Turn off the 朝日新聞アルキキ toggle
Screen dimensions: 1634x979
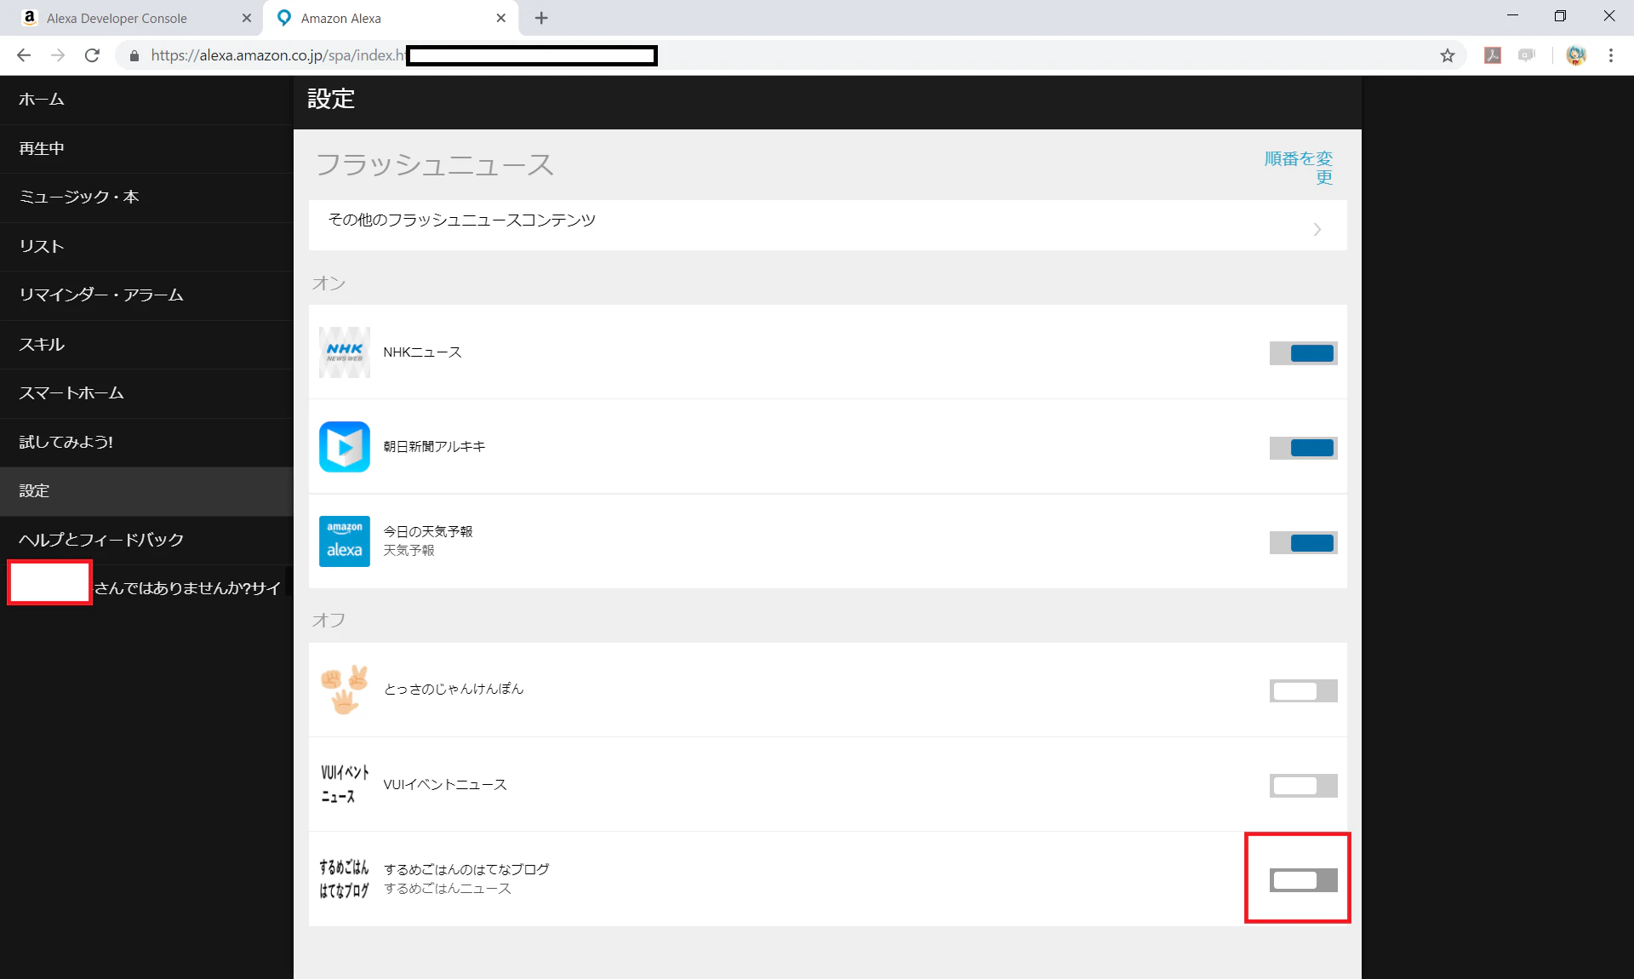click(x=1303, y=448)
